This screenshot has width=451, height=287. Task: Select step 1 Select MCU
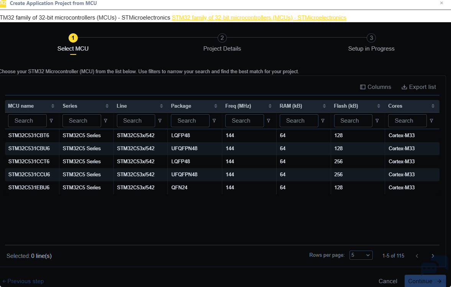pos(73,43)
